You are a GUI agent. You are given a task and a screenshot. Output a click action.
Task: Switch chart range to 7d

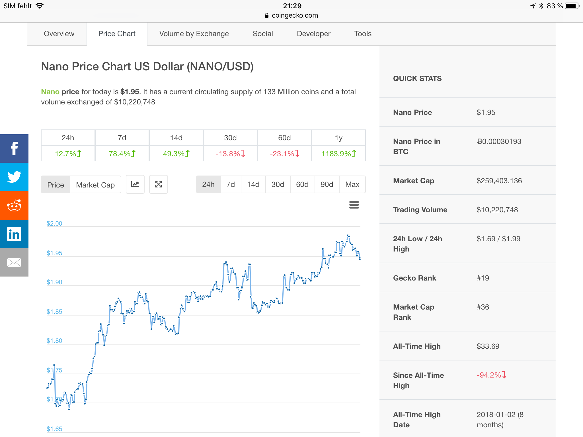tap(231, 184)
